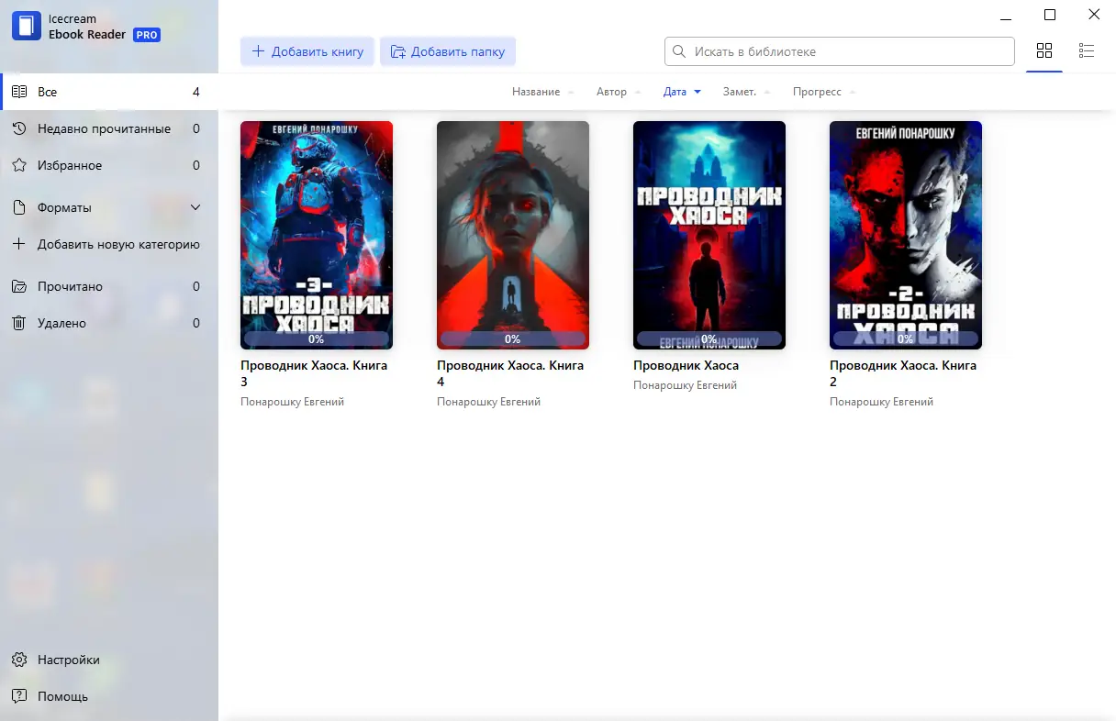1116x721 pixels.
Task: Open cover of 'Проводник Хаоса' first book
Action: (x=709, y=235)
